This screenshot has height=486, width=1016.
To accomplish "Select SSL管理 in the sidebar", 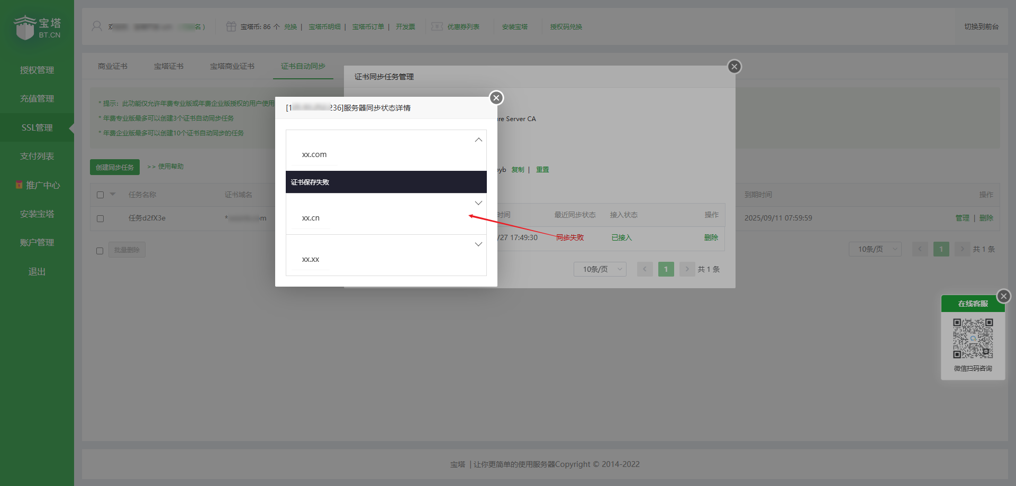I will [x=37, y=127].
